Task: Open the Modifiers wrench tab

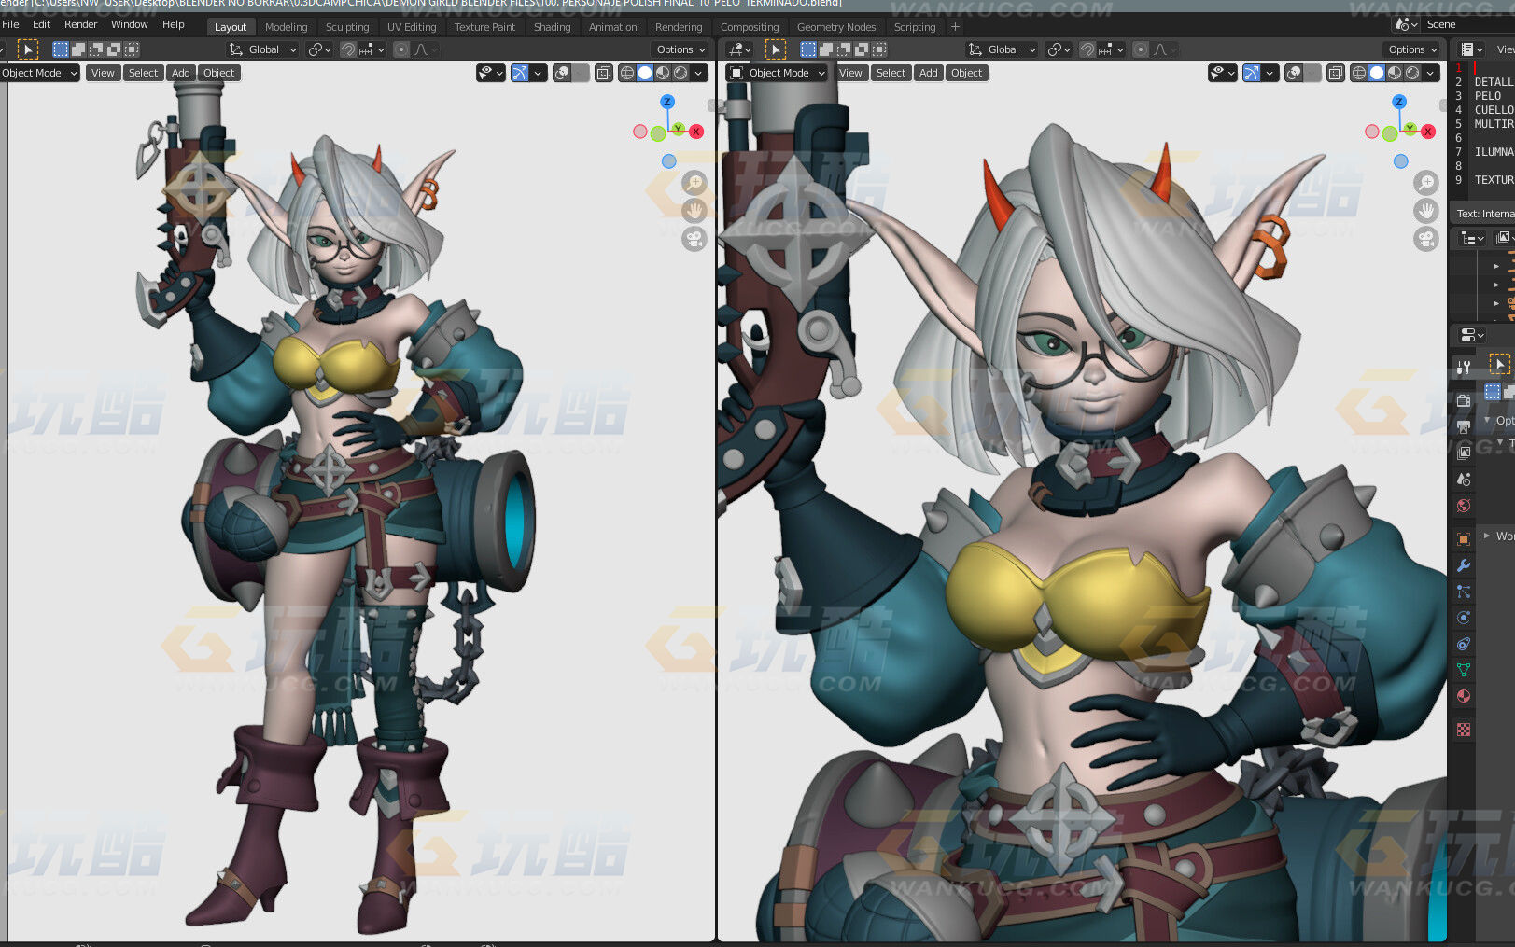Action: (1463, 565)
